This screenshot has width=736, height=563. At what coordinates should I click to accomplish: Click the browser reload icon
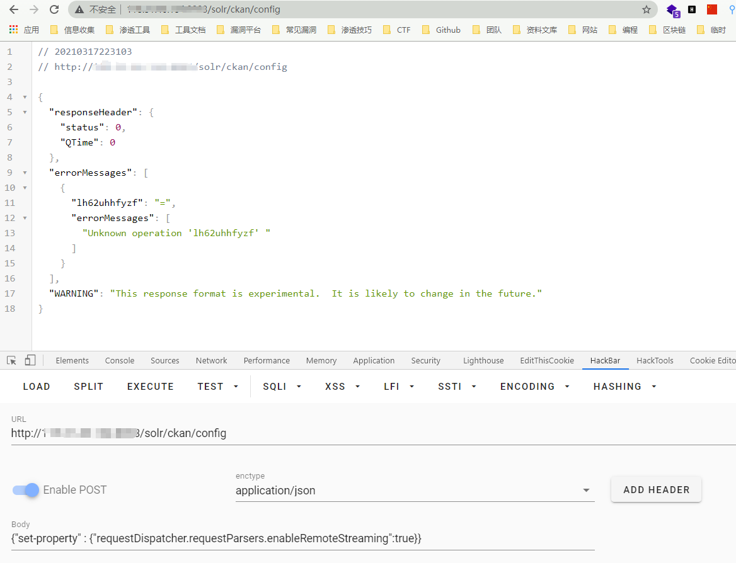point(54,9)
